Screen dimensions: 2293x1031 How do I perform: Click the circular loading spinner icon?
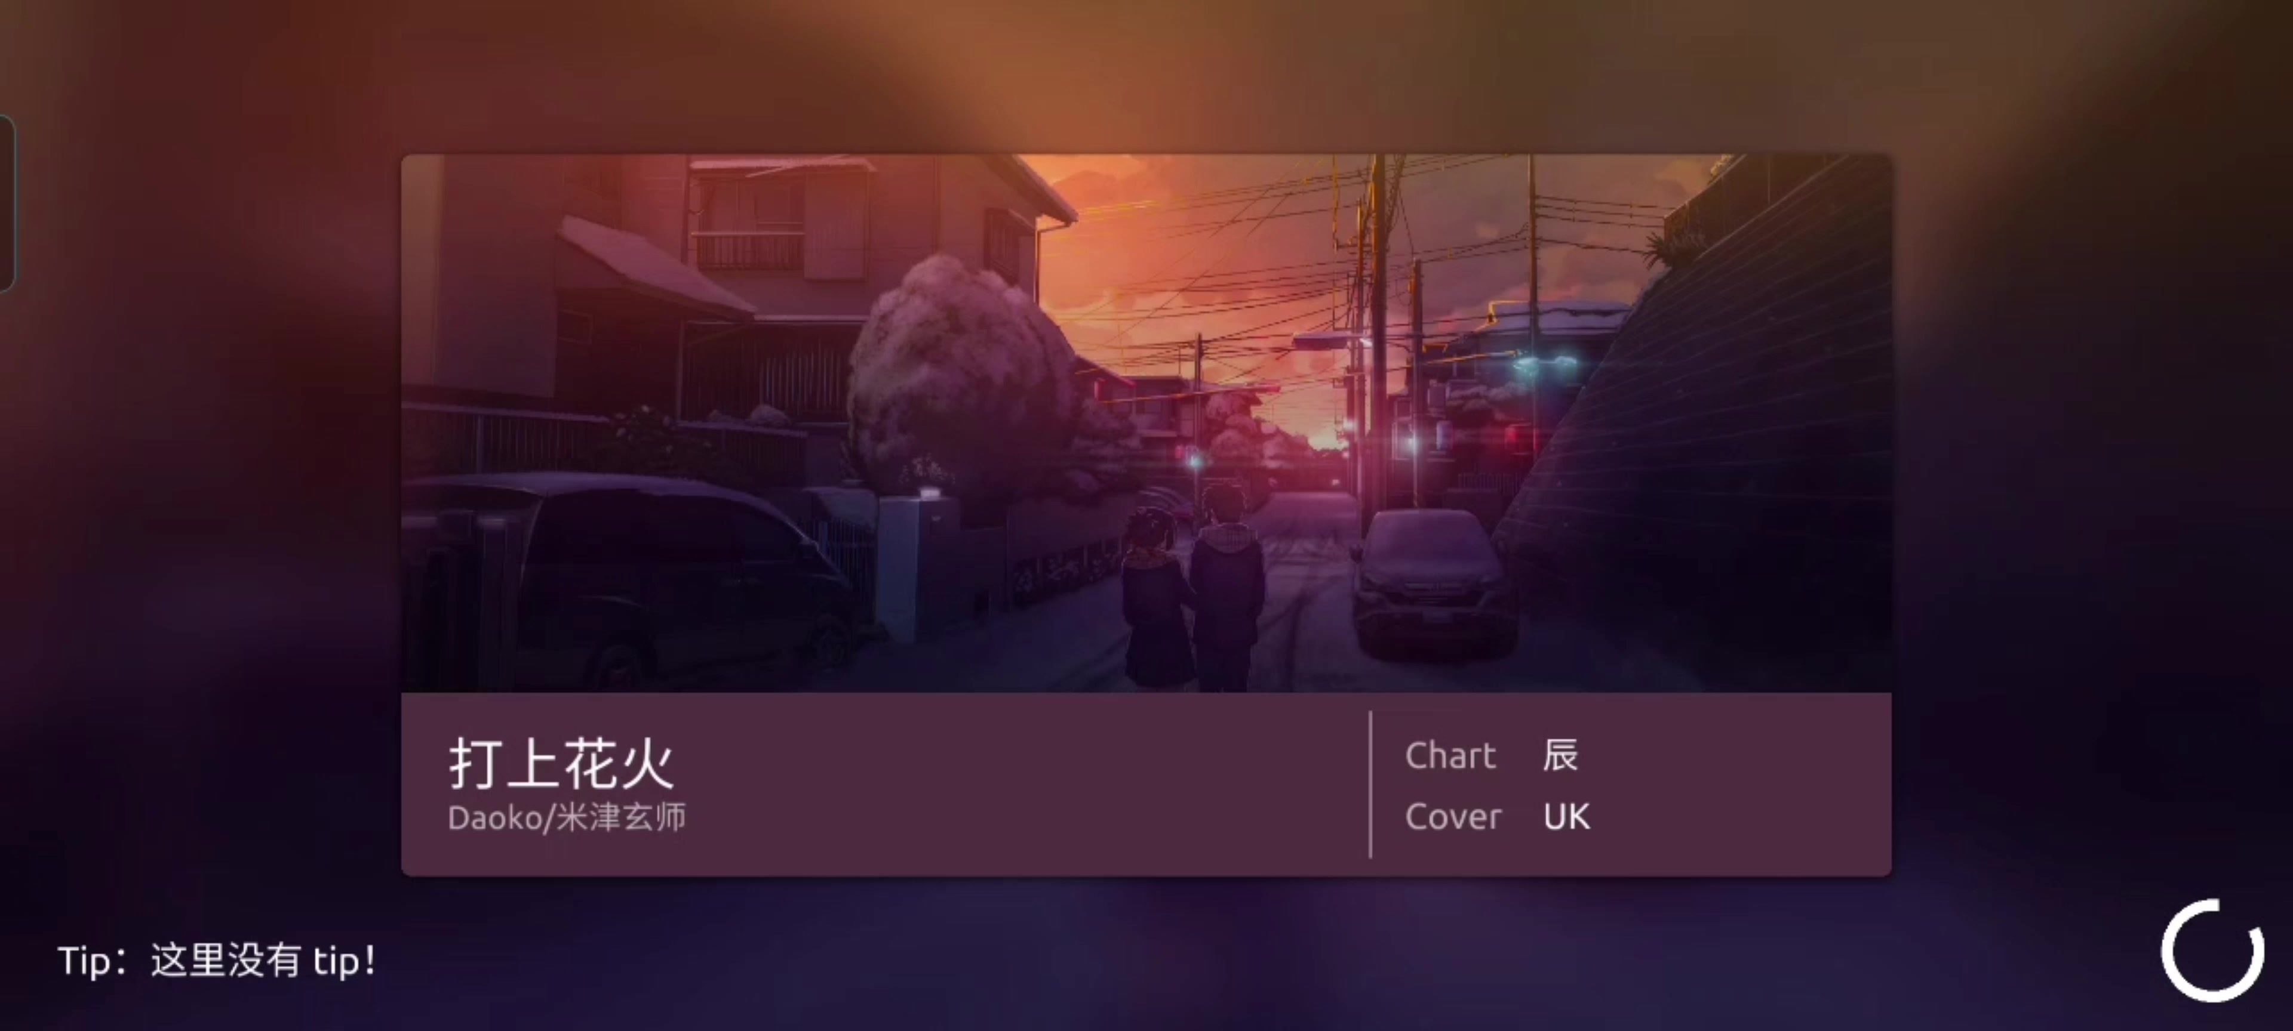2212,951
